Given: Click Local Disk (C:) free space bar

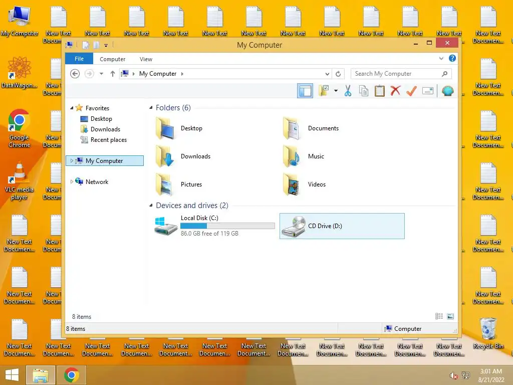Looking at the screenshot, I should click(227, 226).
